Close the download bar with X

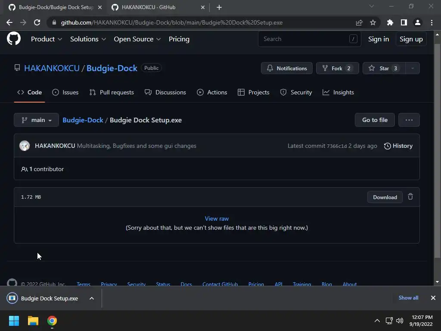433,298
